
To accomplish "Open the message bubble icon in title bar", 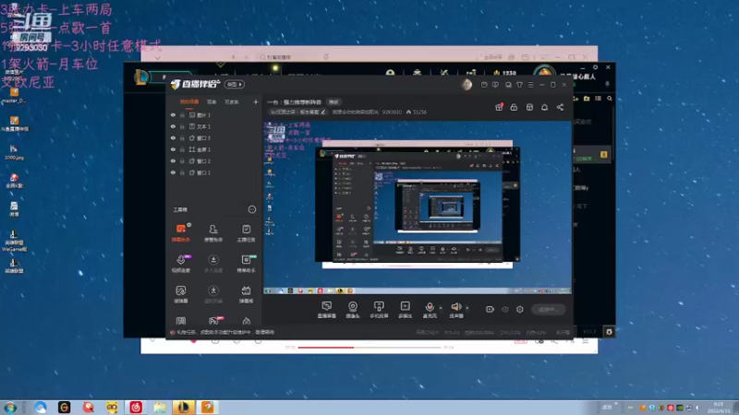I will (x=495, y=85).
